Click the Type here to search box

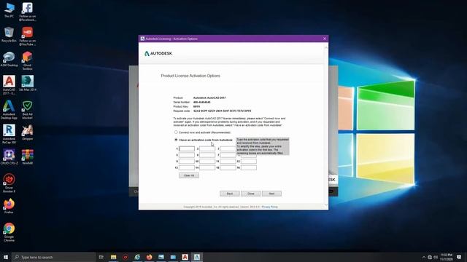(x=53, y=257)
